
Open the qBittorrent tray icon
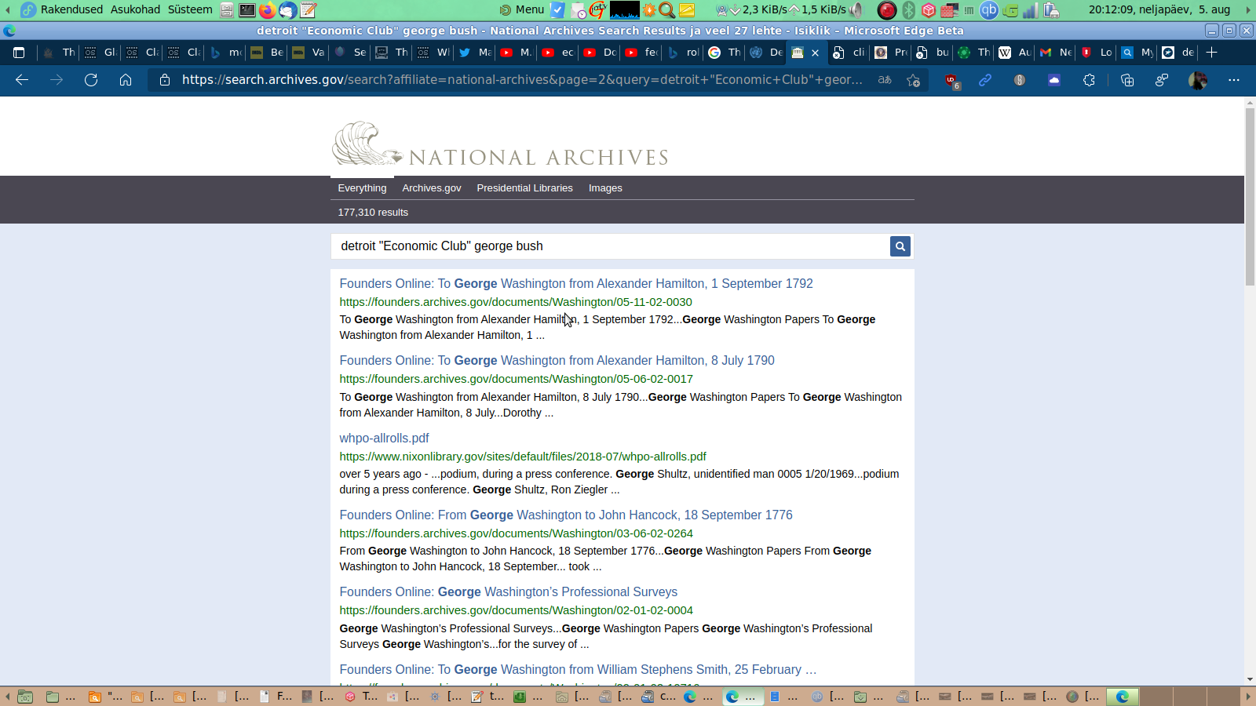(989, 10)
